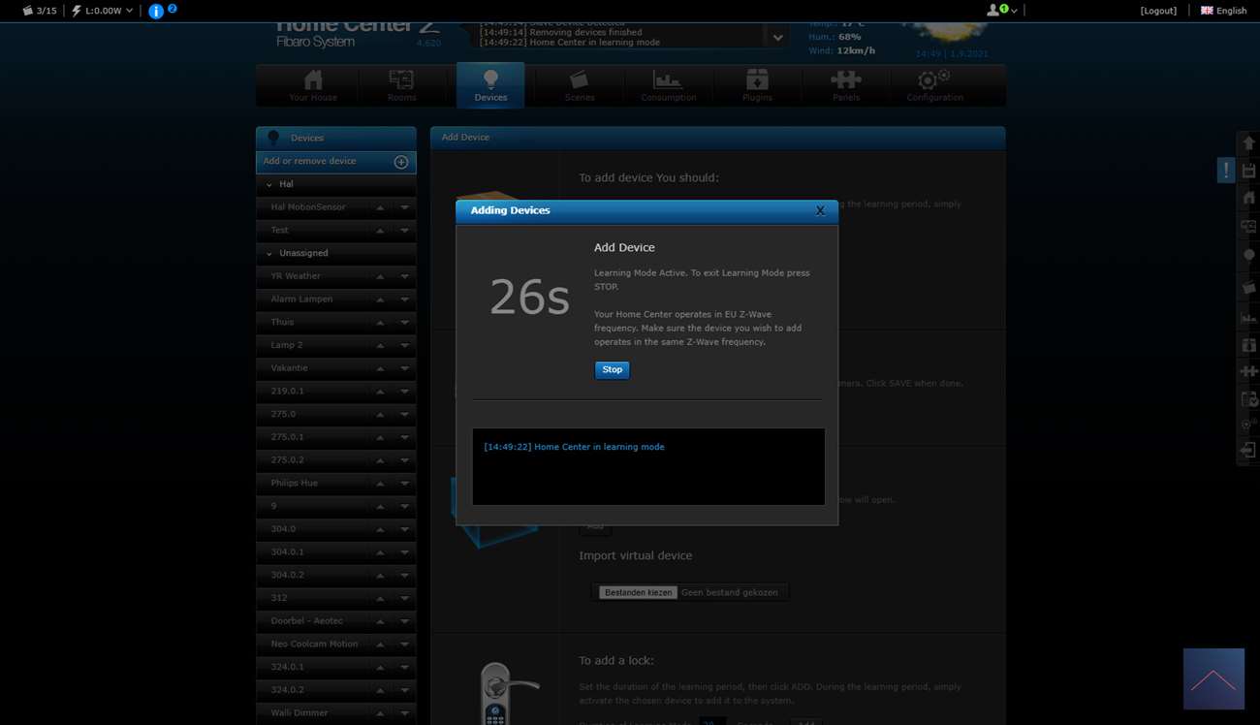Click the Logout link
Screen dimensions: 1260x725
coord(1158,11)
